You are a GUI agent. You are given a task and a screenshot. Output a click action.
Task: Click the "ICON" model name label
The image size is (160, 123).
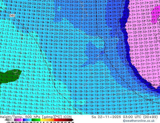click(x=67, y=117)
